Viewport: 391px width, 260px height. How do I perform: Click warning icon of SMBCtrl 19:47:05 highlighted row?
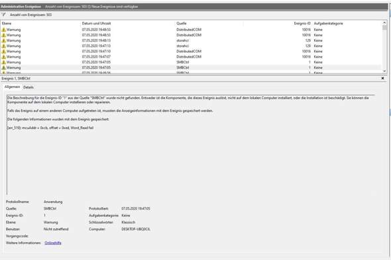click(x=4, y=67)
